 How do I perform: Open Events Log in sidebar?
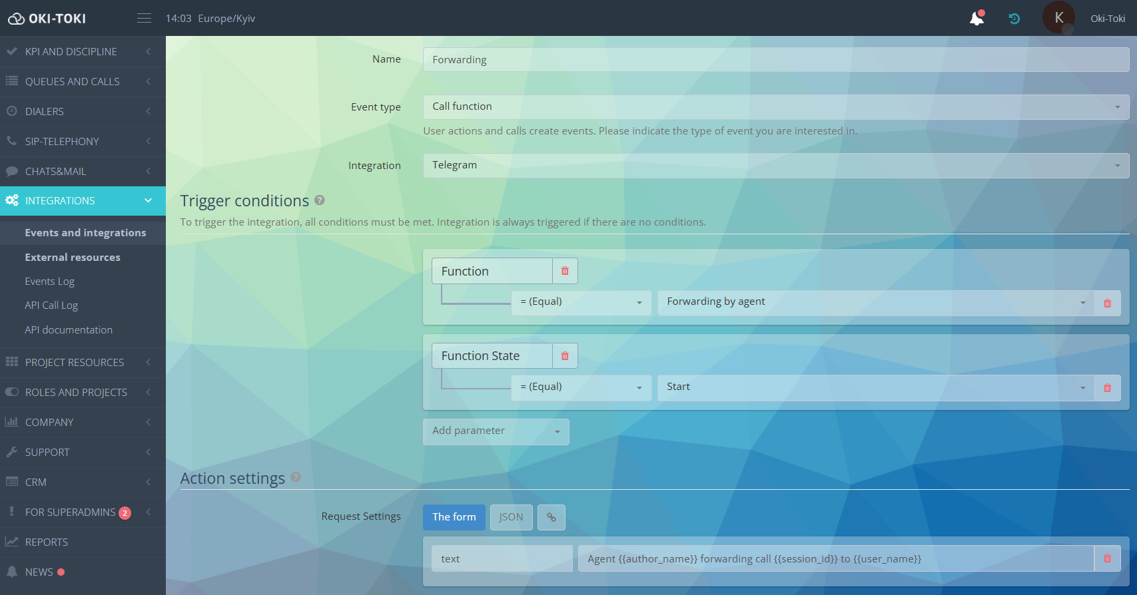pos(50,282)
